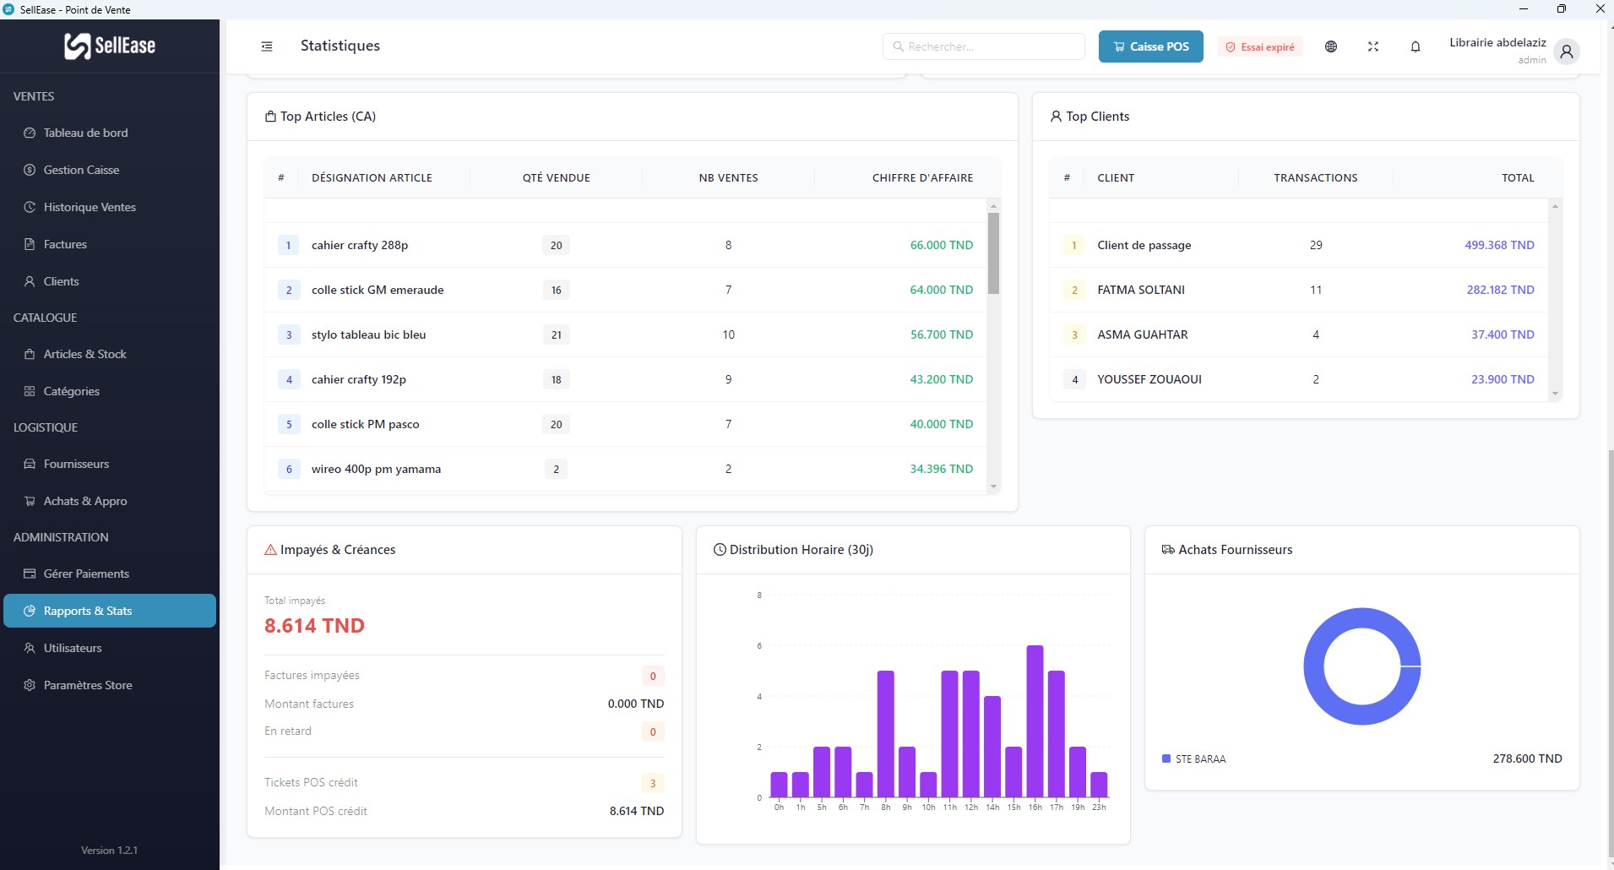Click the Impayés warning triangle icon
Viewport: 1614px width, 870px height.
click(270, 550)
